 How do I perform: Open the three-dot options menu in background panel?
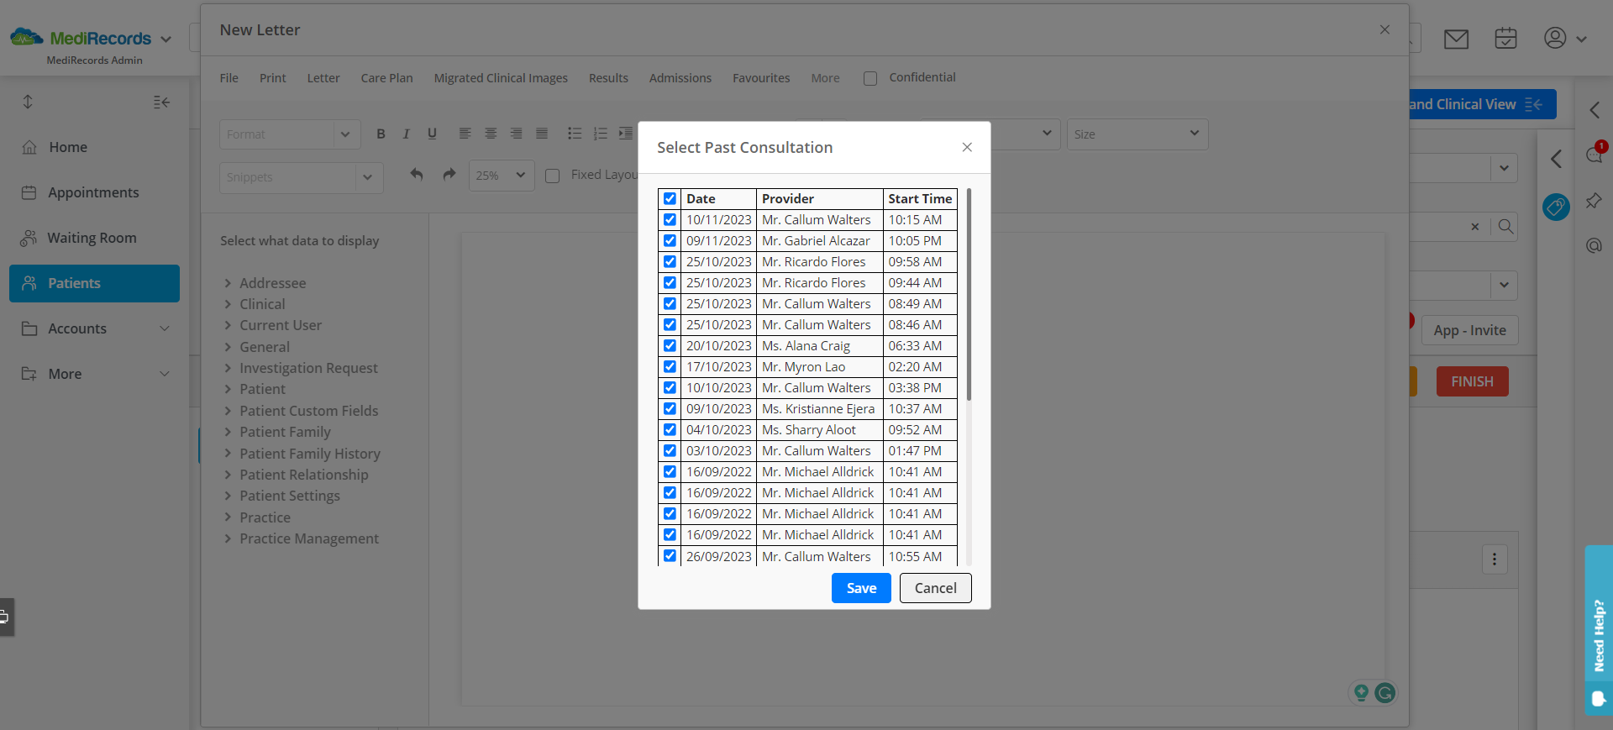tap(1495, 559)
